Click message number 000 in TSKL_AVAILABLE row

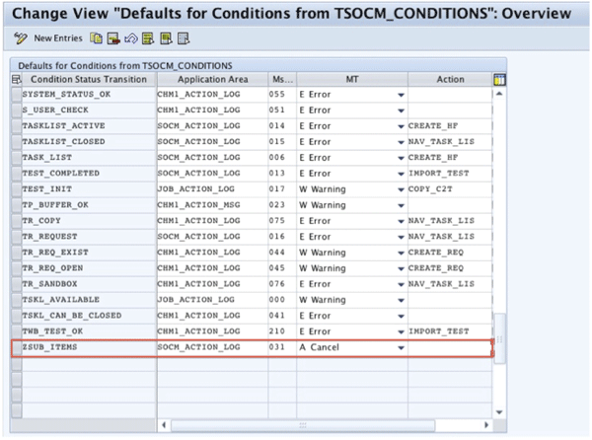point(282,300)
